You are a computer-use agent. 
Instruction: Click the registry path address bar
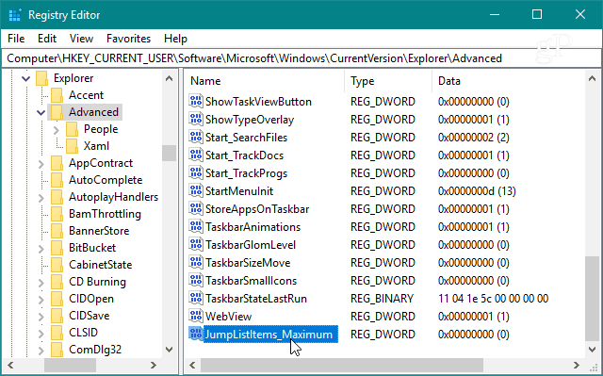[301, 58]
